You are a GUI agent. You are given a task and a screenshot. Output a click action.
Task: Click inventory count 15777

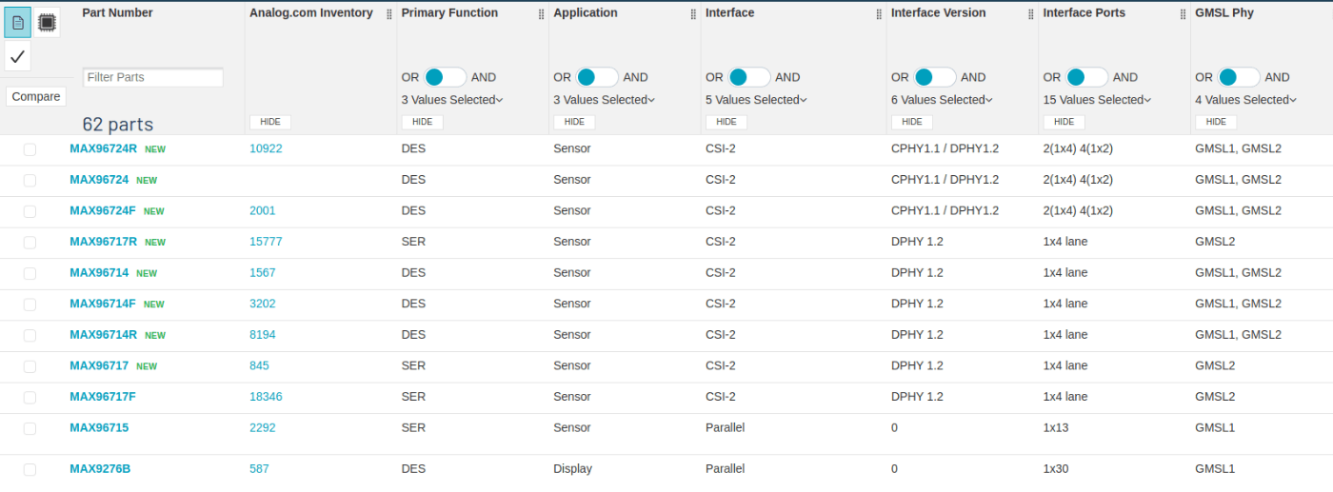point(266,242)
